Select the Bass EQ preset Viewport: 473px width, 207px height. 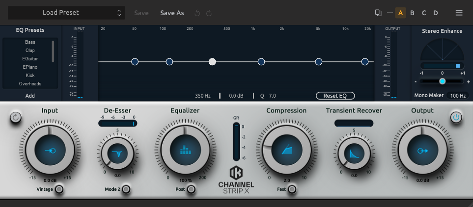pyautogui.click(x=30, y=42)
